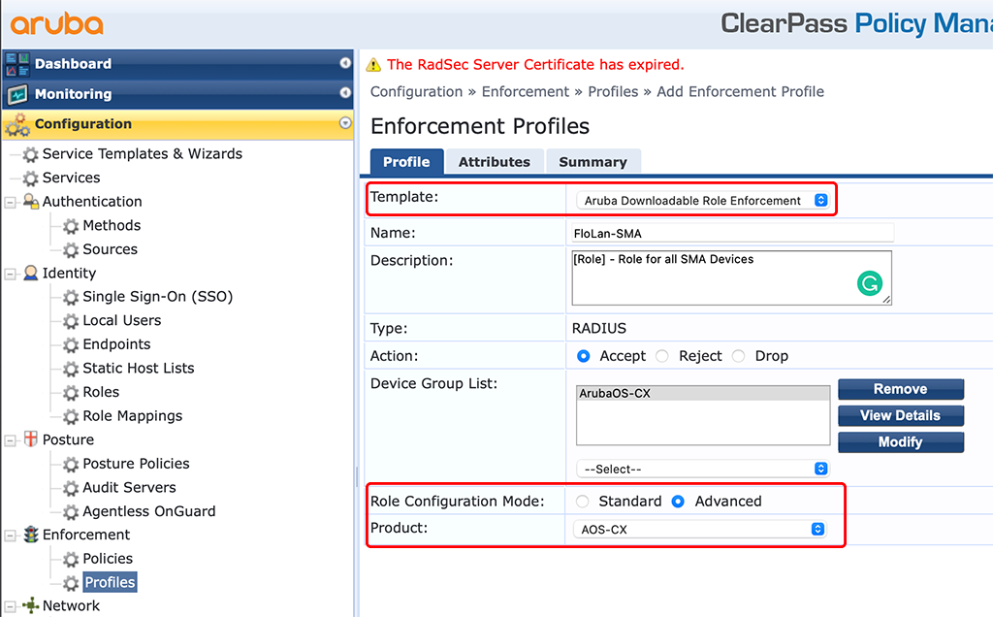Click the Authentication flame icon
The width and height of the screenshot is (993, 617).
32,201
